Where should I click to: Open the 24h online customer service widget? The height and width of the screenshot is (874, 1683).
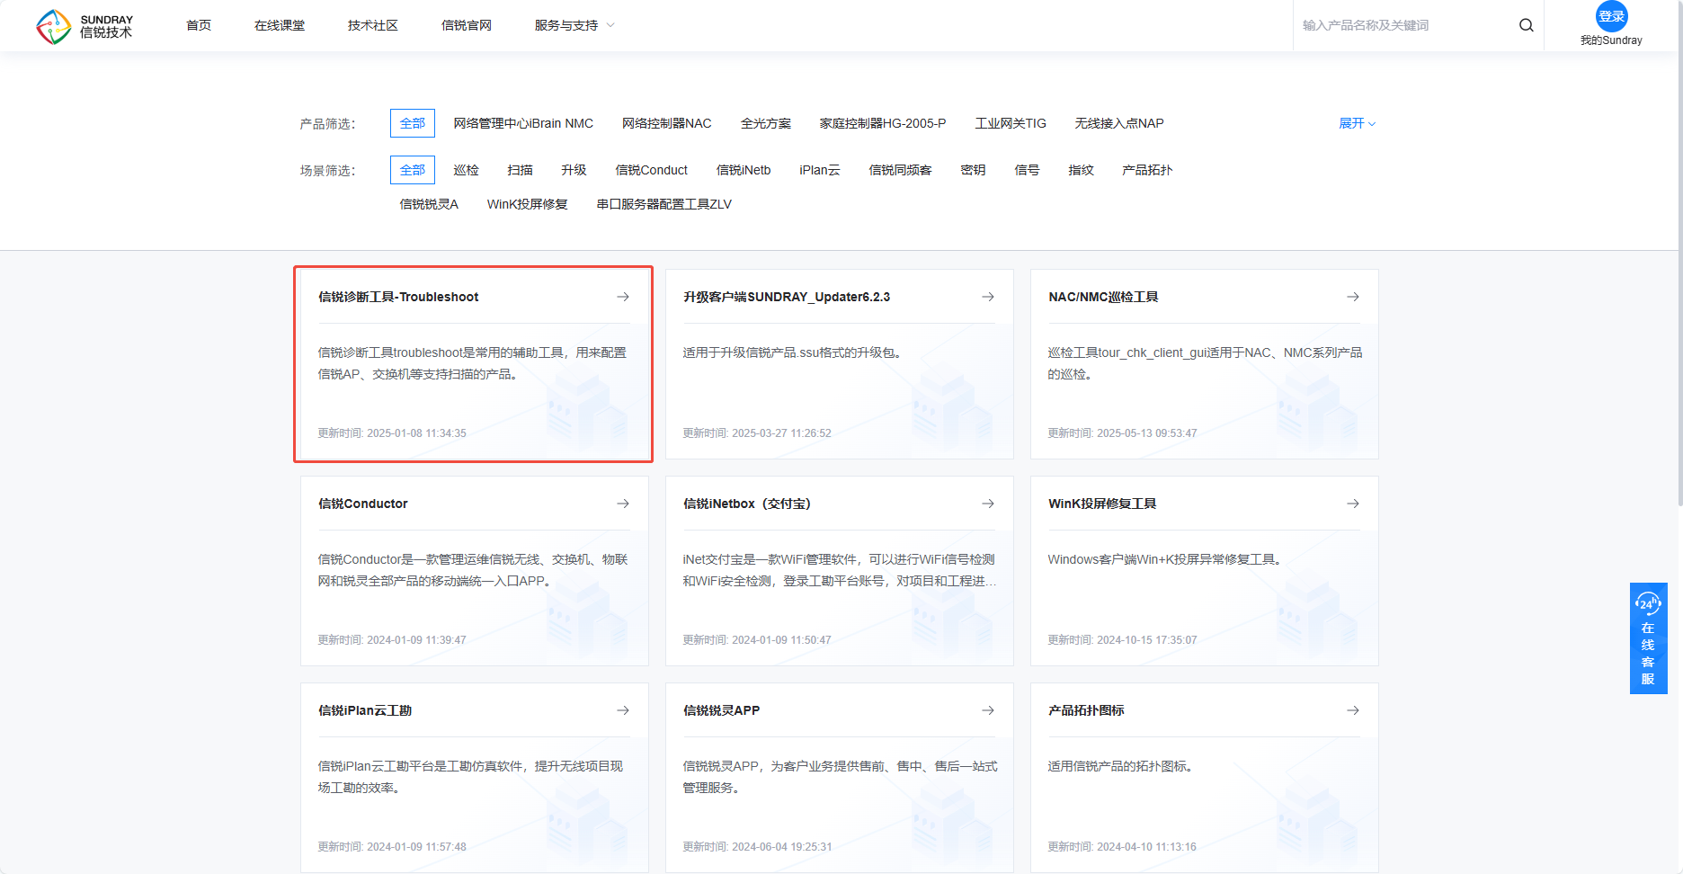[x=1648, y=638]
